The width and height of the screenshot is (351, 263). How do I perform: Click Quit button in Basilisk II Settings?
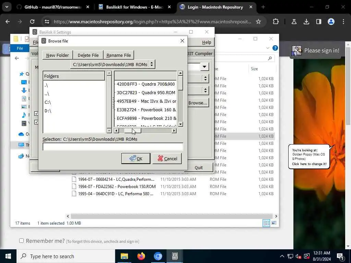(198, 167)
